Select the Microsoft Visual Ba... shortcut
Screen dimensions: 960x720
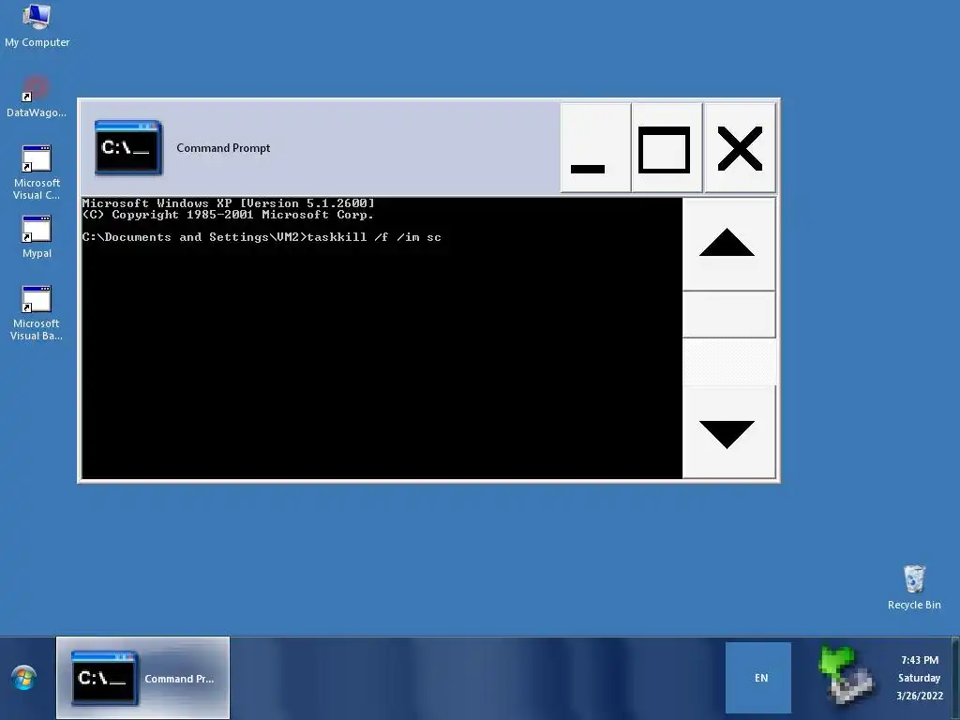tap(37, 313)
